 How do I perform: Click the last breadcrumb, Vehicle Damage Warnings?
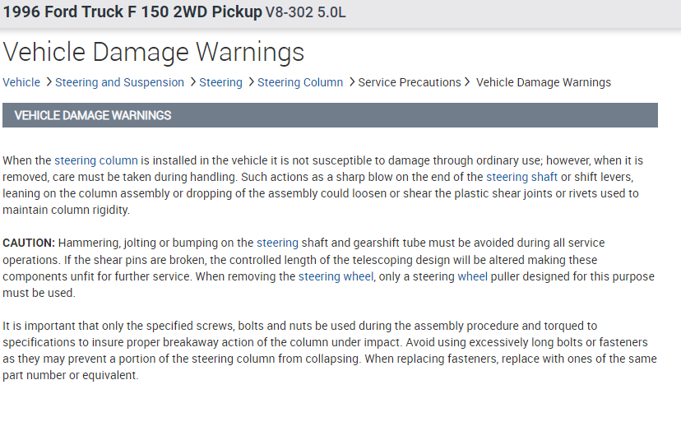[x=544, y=82]
